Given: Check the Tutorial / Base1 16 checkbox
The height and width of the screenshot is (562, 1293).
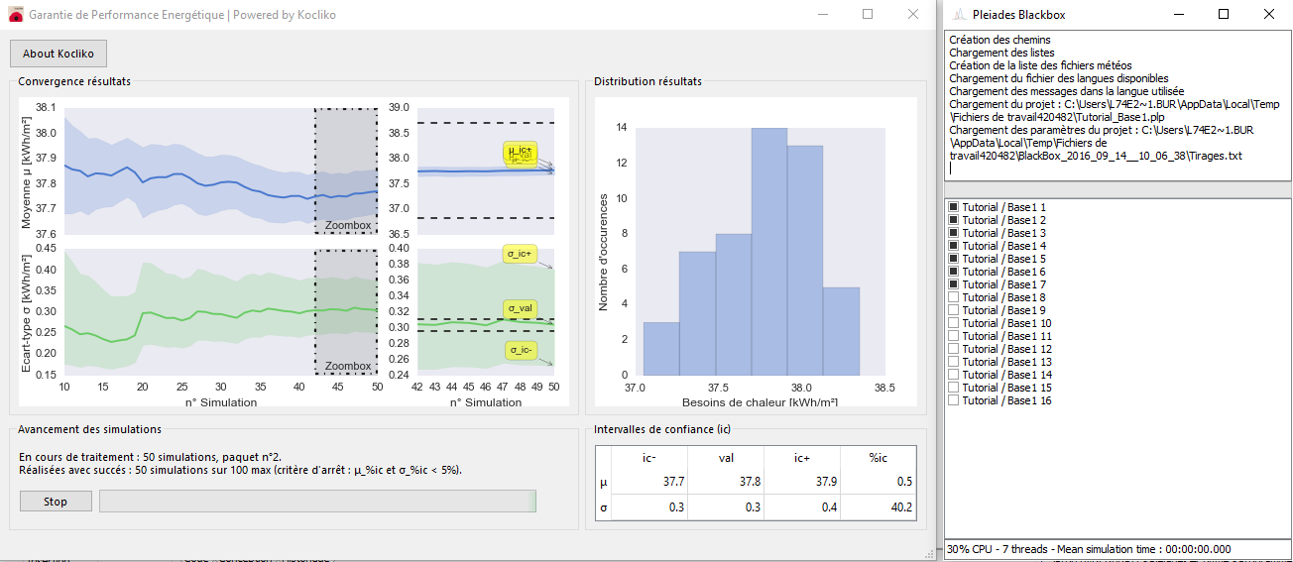Looking at the screenshot, I should (954, 400).
